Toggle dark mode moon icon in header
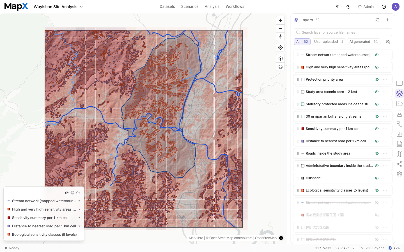 348,7
